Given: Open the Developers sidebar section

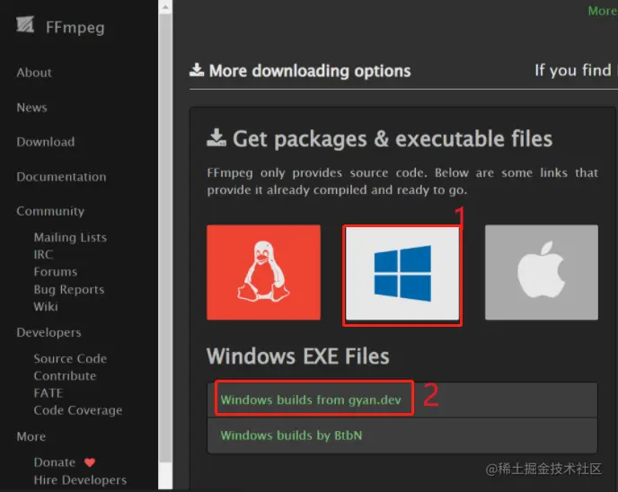Looking at the screenshot, I should (49, 333).
